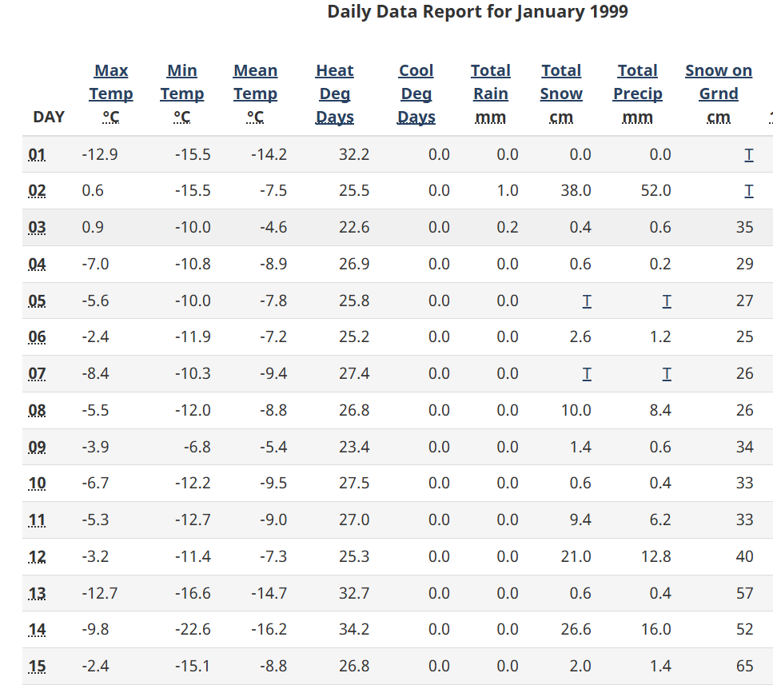This screenshot has height=685, width=773.
Task: Click the Max Temp column header link
Action: pyautogui.click(x=111, y=94)
